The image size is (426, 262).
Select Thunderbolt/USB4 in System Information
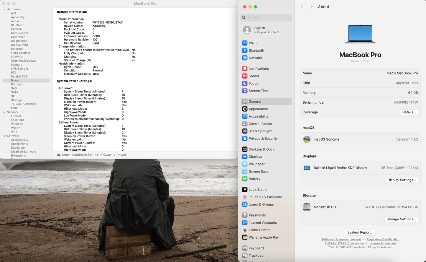tap(24, 104)
